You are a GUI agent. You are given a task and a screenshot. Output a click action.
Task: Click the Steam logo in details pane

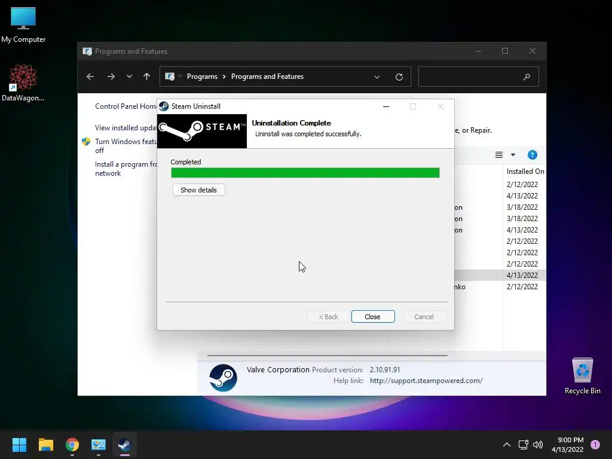pyautogui.click(x=224, y=378)
